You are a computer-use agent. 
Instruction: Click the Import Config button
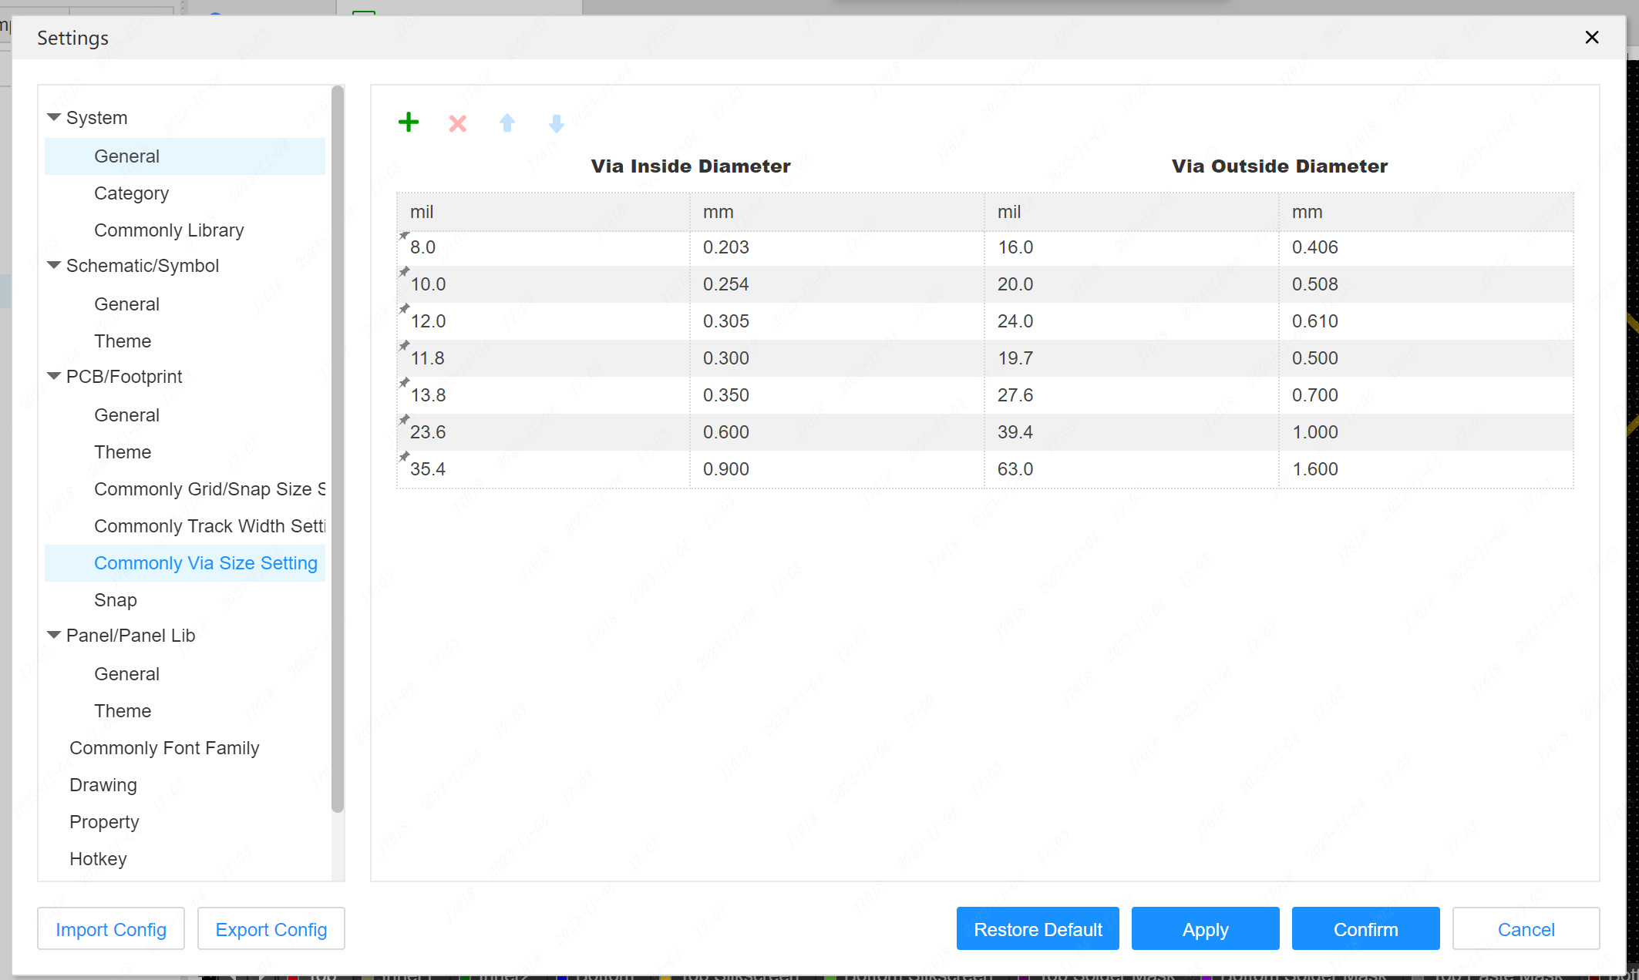point(111,930)
